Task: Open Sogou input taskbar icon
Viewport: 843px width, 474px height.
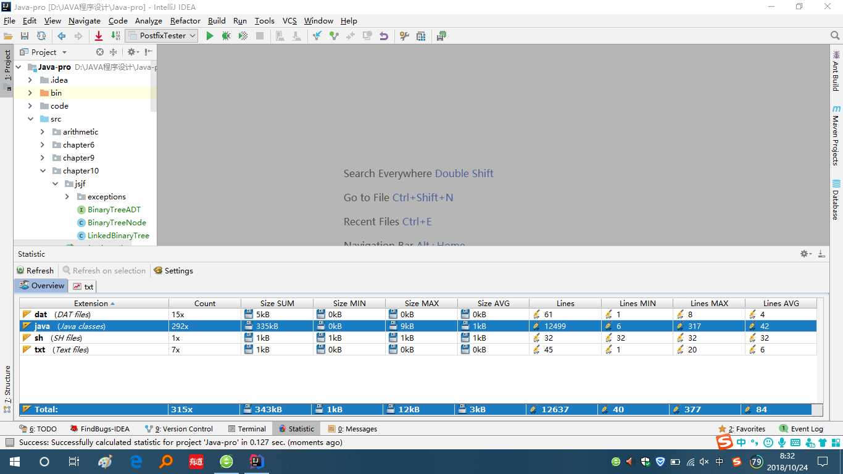Action: click(737, 461)
